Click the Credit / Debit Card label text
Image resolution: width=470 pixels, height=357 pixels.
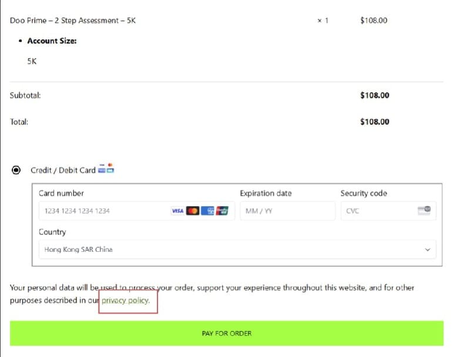63,170
